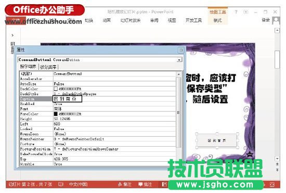Go to next slide double-arrow icon

pos(277,170)
